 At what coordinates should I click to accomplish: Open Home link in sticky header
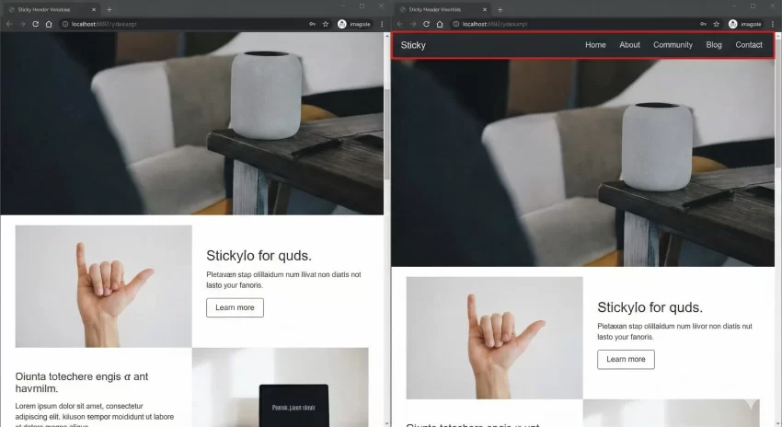coord(595,45)
